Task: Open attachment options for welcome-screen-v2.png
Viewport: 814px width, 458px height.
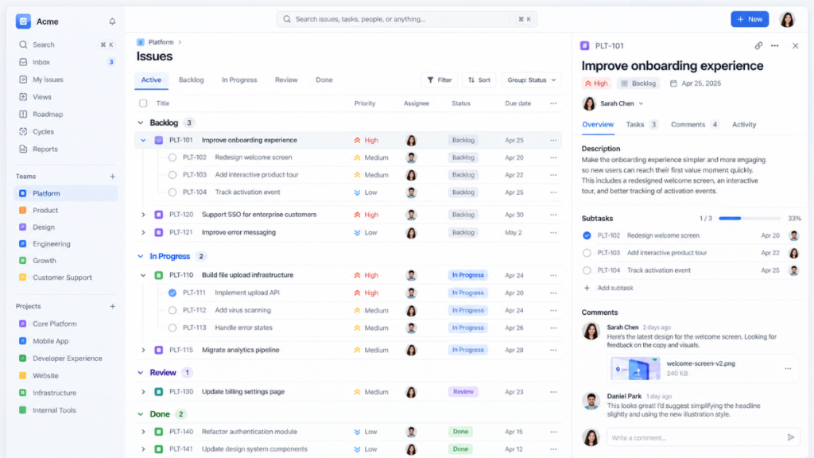Action: pyautogui.click(x=788, y=369)
